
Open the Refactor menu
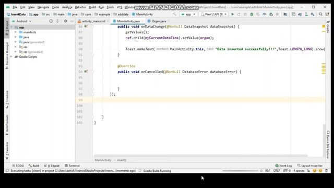[80, 7]
